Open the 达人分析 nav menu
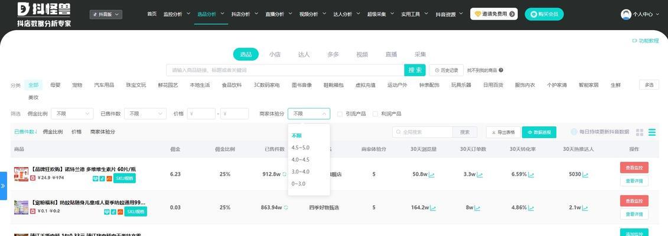The height and width of the screenshot is (236, 668). (347, 14)
